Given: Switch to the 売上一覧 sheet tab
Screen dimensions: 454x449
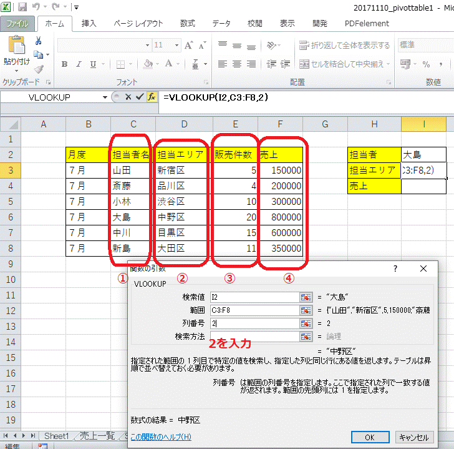Looking at the screenshot, I should [x=97, y=436].
